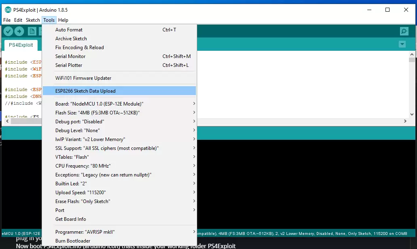Close the Tools menu
This screenshot has height=249, width=417.
[49, 20]
